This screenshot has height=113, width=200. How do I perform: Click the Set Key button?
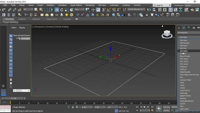pyautogui.click(x=167, y=110)
